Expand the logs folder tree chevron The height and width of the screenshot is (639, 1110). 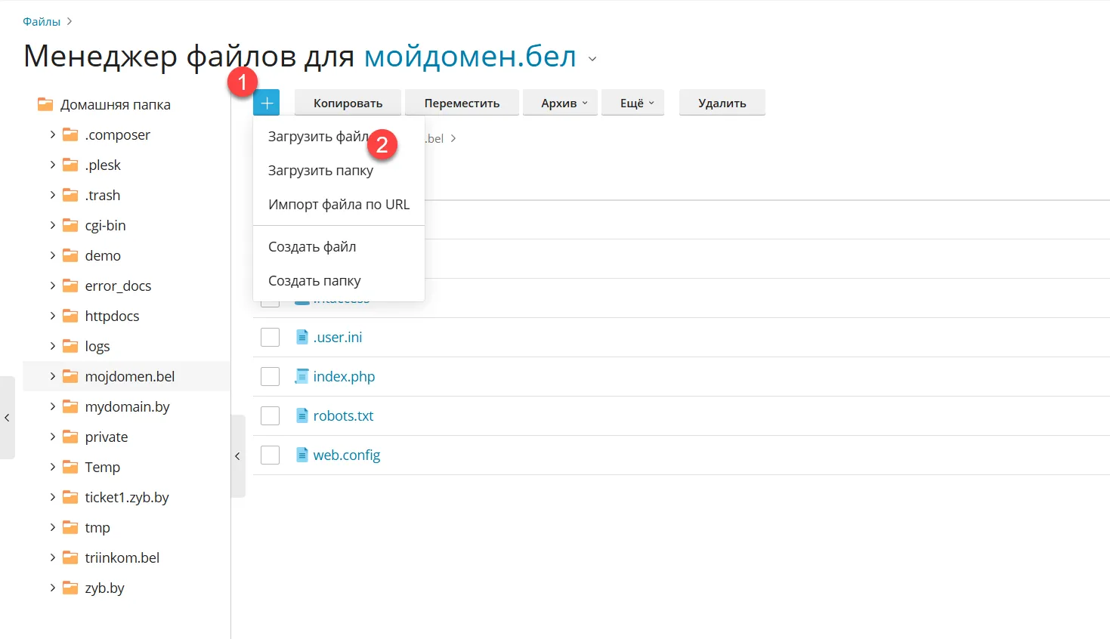(52, 346)
